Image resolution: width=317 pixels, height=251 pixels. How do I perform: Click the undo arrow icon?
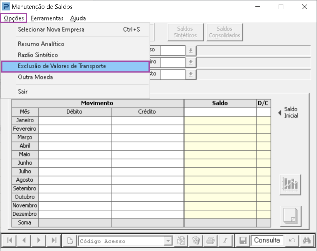coord(292,241)
